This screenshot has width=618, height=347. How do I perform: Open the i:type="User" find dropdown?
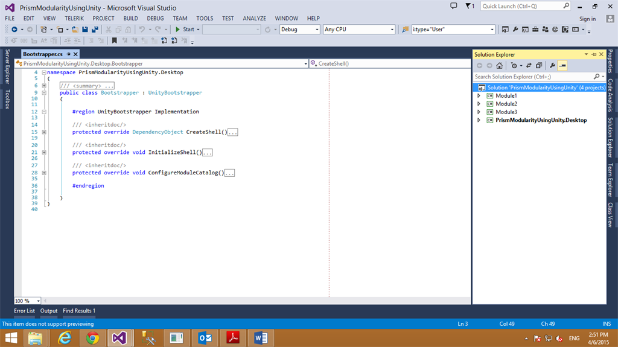pyautogui.click(x=492, y=30)
